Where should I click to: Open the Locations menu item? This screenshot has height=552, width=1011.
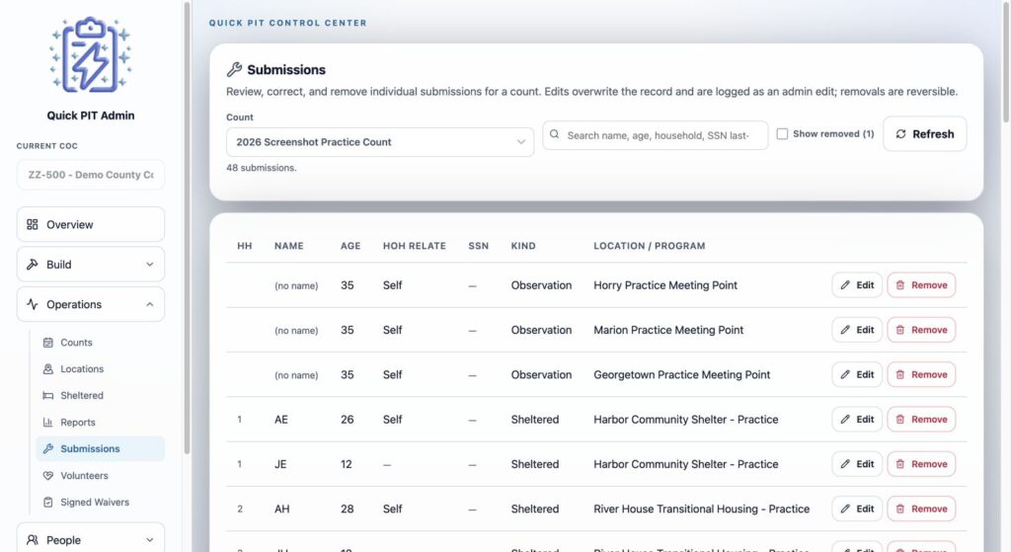[100, 369]
